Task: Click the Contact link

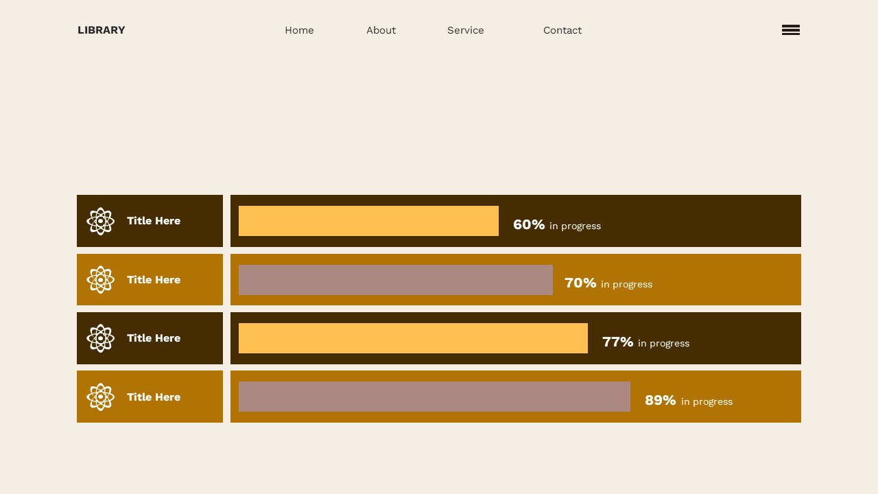Action: point(562,30)
